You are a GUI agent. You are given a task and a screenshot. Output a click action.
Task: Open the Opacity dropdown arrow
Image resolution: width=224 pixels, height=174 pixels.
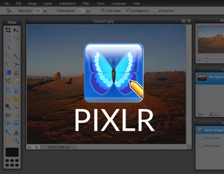[x=45, y=11]
